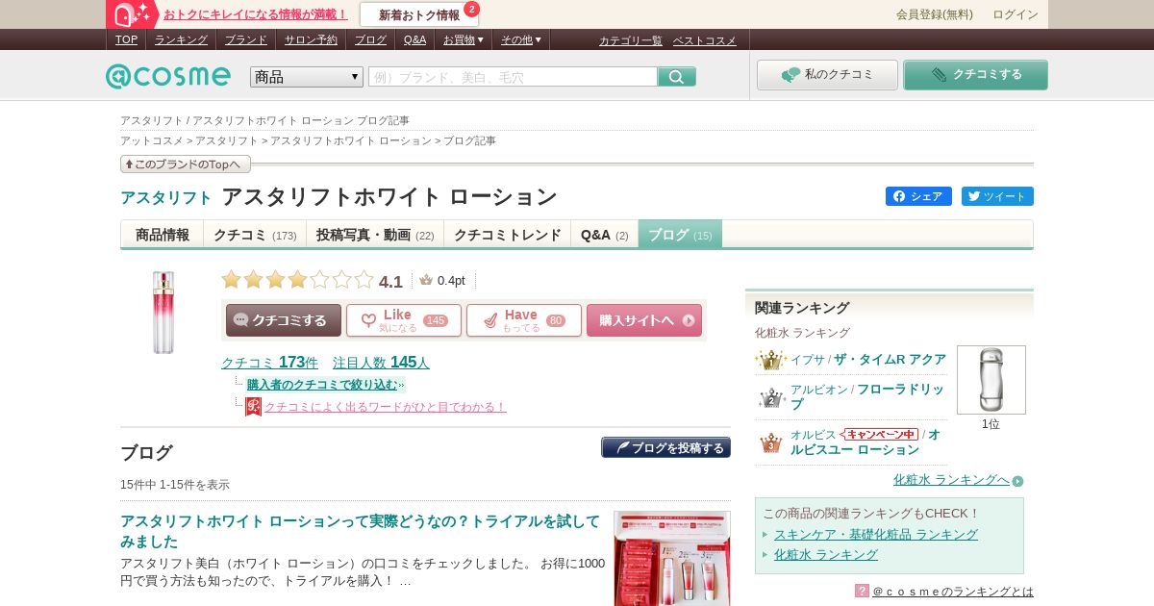Open クチコミによく出るワード link

[386, 407]
